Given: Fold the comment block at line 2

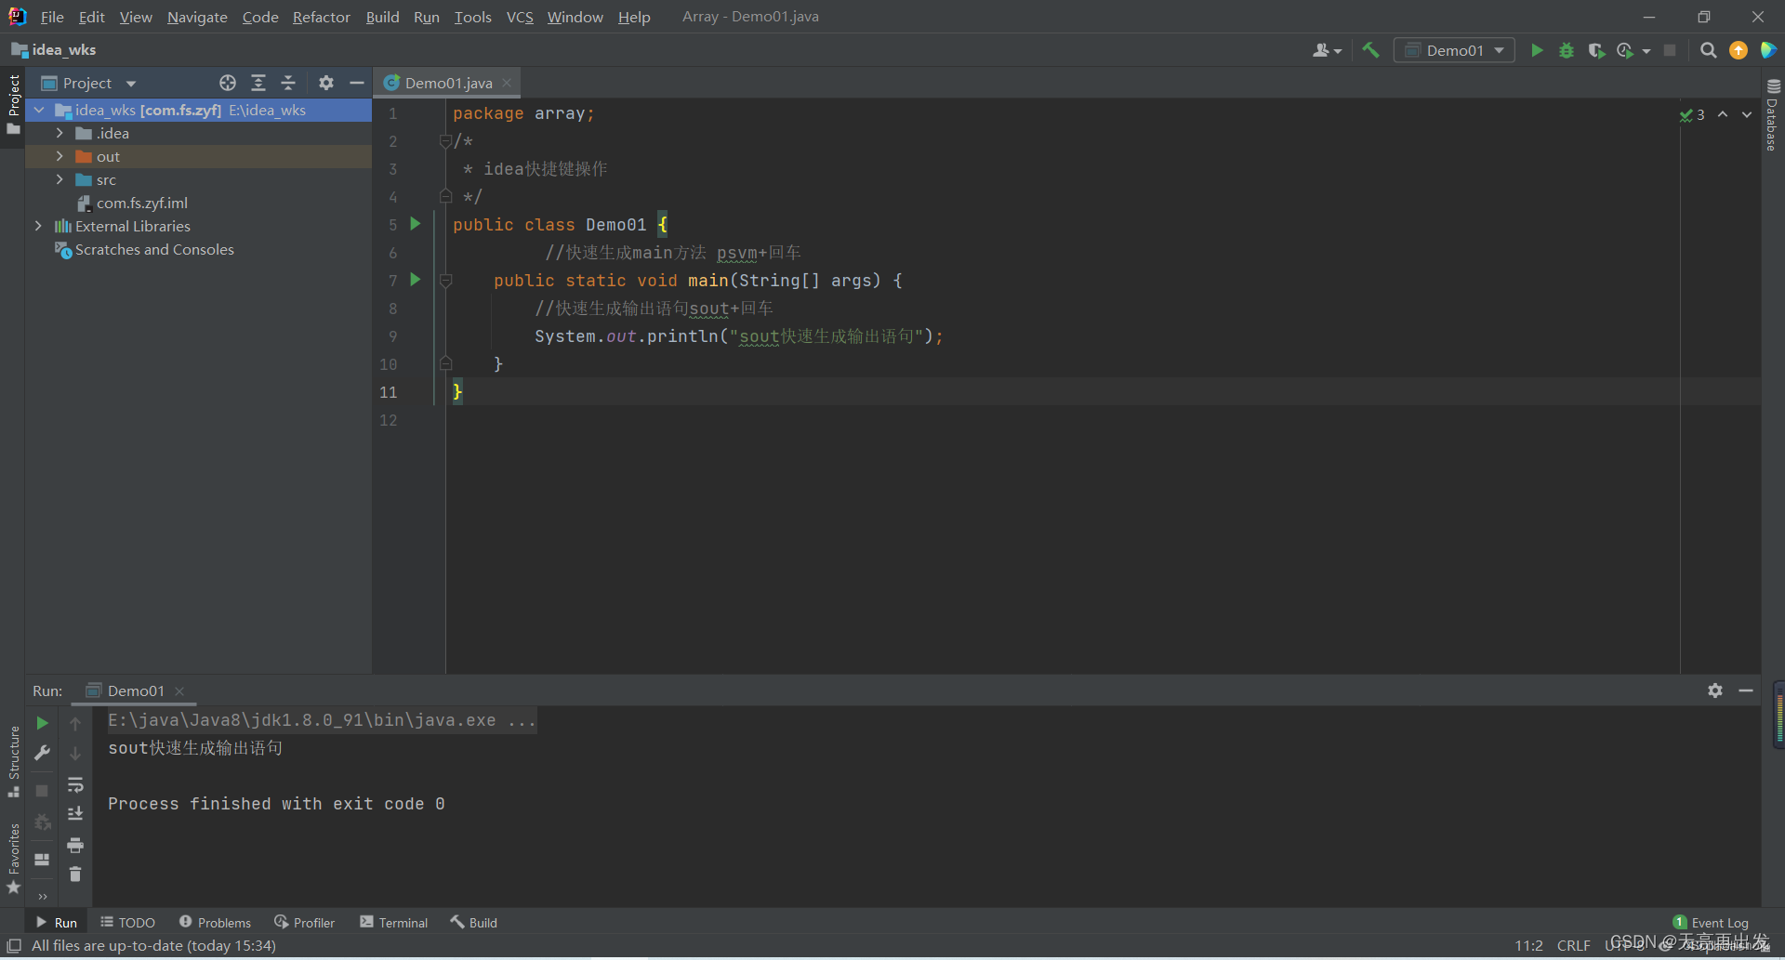Looking at the screenshot, I should coord(445,141).
